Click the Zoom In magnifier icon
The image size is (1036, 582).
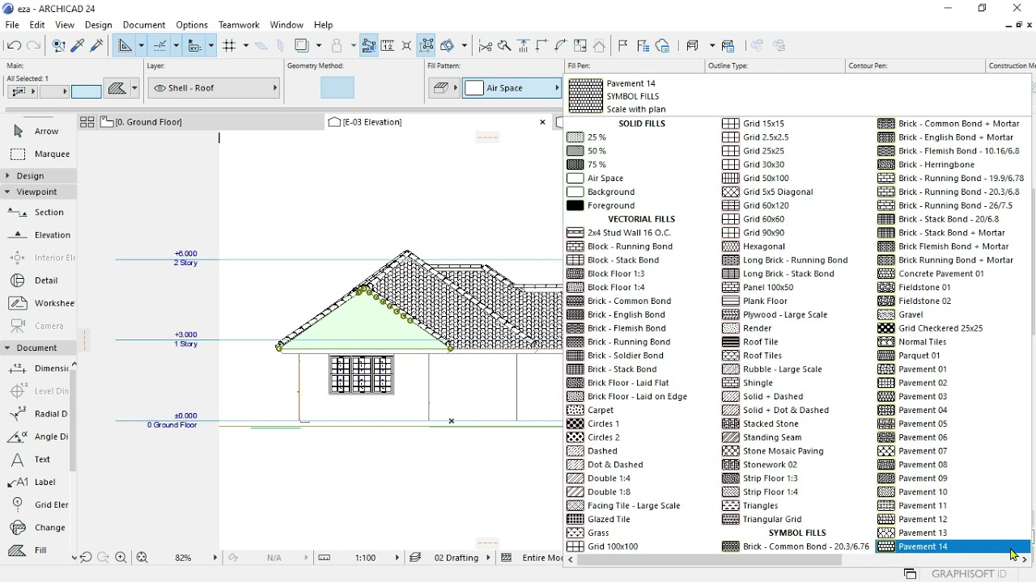point(121,558)
